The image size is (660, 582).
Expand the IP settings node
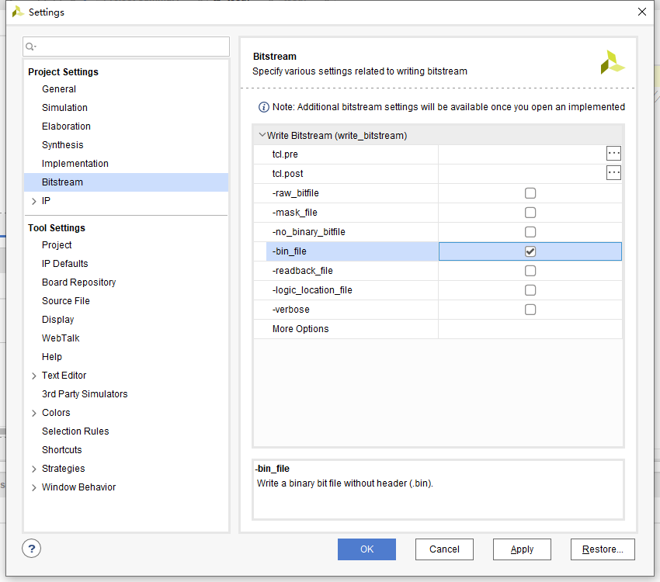[33, 200]
